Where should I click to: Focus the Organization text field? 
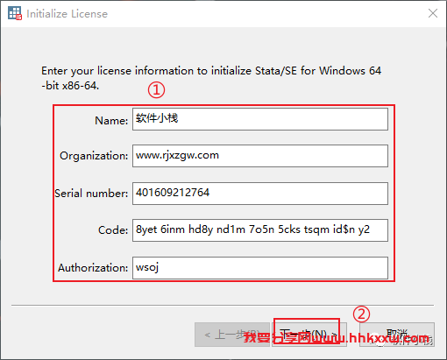click(x=260, y=156)
